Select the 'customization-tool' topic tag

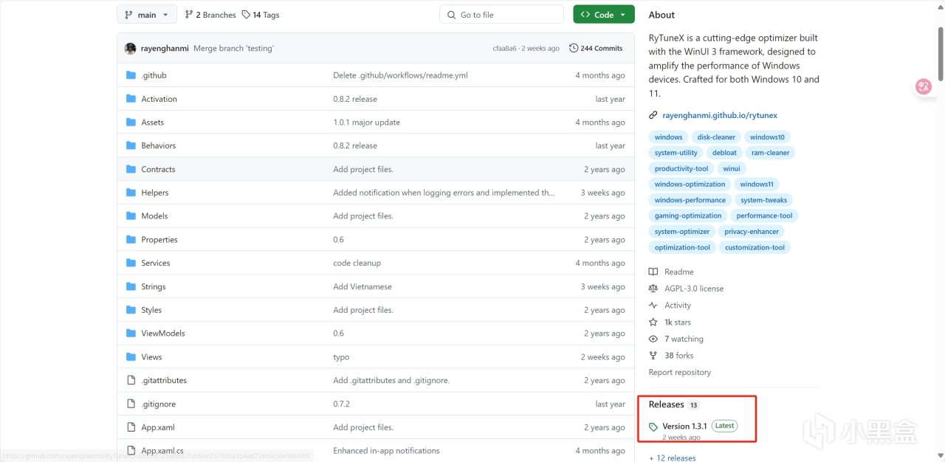pyautogui.click(x=755, y=247)
